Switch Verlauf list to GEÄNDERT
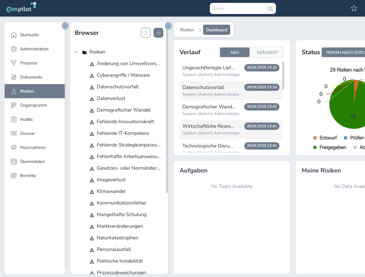365x277 pixels. pos(267,52)
